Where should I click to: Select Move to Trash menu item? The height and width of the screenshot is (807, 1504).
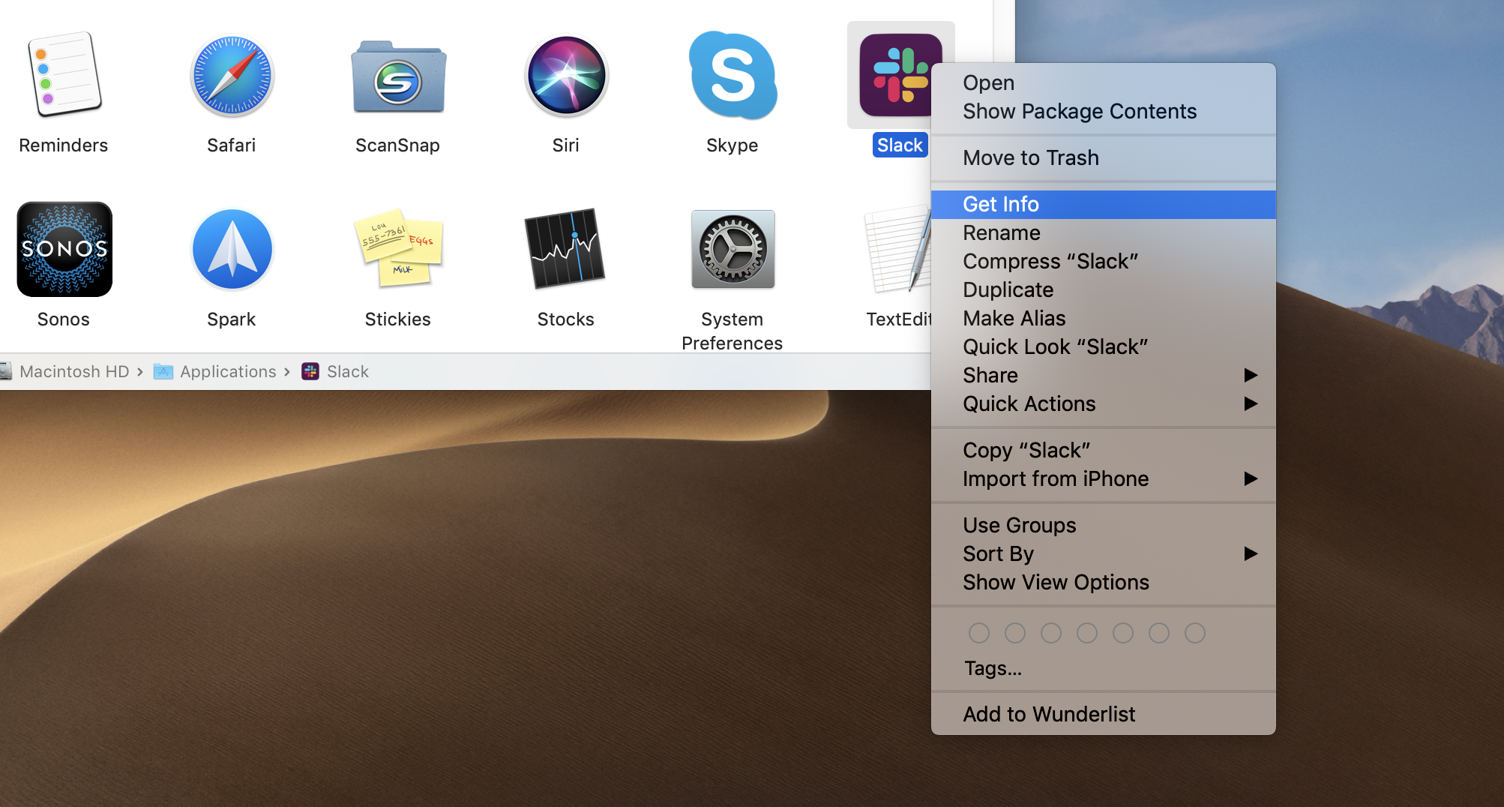click(1031, 157)
